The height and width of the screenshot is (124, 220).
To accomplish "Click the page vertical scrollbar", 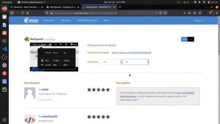I will pos(219,36).
